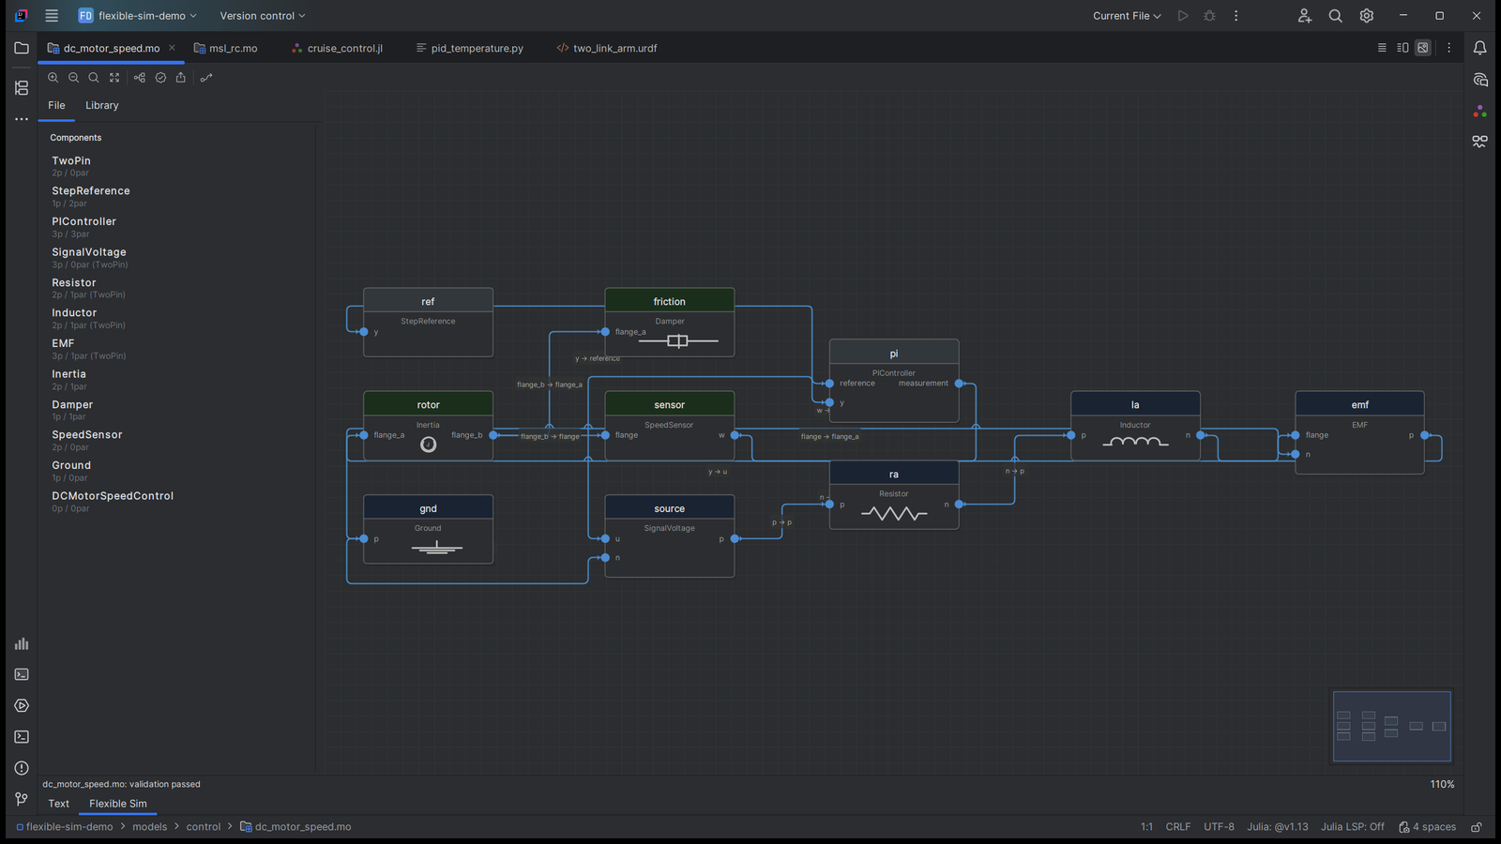Viewport: 1501px width, 844px height.
Task: Expand the Version control dropdown
Action: [263, 16]
